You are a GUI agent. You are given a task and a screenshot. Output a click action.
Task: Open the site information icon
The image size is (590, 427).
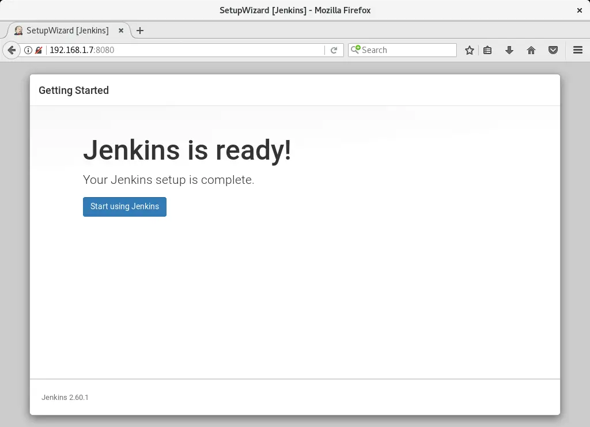click(28, 50)
